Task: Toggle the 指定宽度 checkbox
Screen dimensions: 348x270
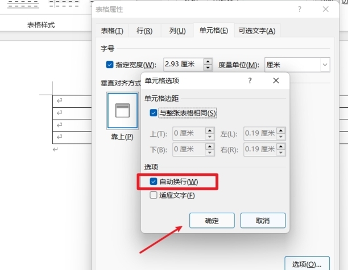Action: pyautogui.click(x=110, y=65)
